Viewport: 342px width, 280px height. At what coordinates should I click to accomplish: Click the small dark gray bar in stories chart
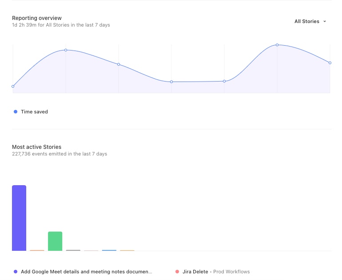[x=73, y=250]
